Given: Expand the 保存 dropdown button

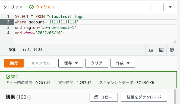Looking at the screenshot, I should tap(71, 63).
